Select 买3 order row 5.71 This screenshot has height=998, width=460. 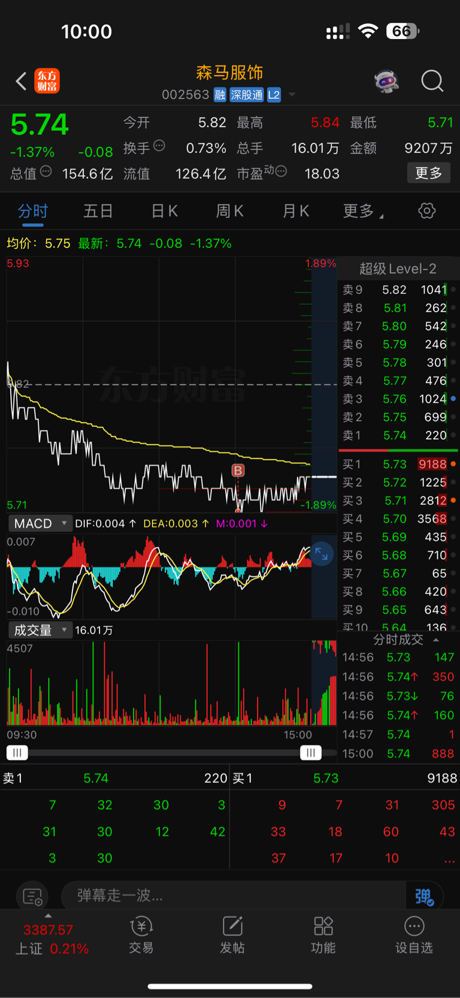[398, 500]
